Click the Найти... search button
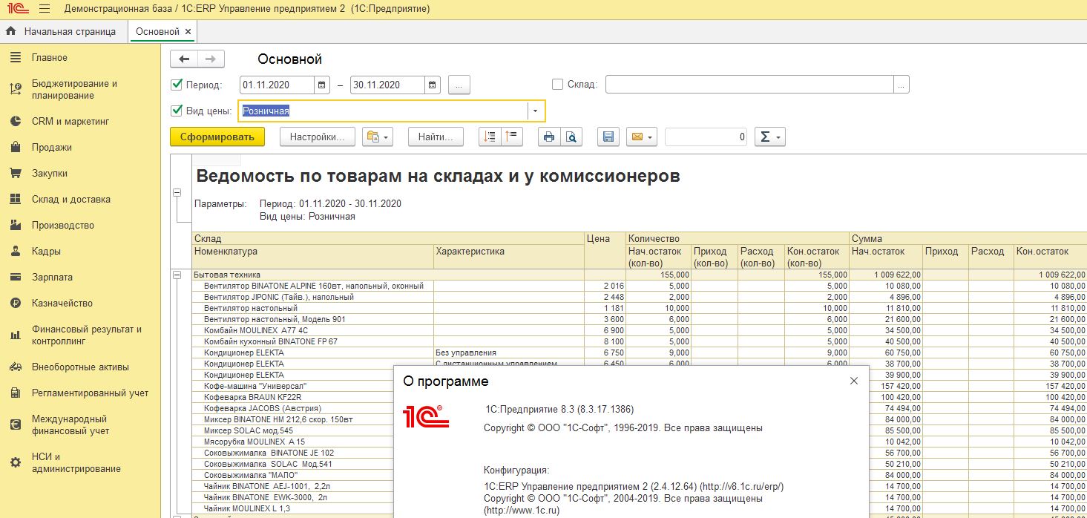This screenshot has height=518, width=1087. 436,137
